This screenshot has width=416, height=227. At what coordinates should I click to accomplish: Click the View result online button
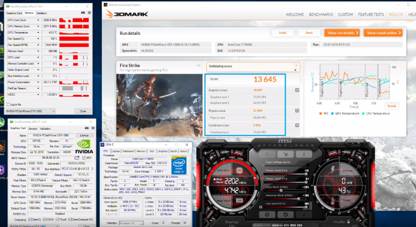click(x=383, y=33)
